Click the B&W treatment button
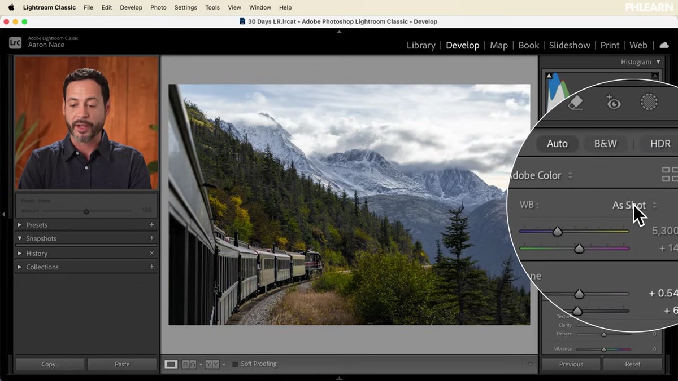Viewport: 678px width, 381px height. tap(605, 144)
